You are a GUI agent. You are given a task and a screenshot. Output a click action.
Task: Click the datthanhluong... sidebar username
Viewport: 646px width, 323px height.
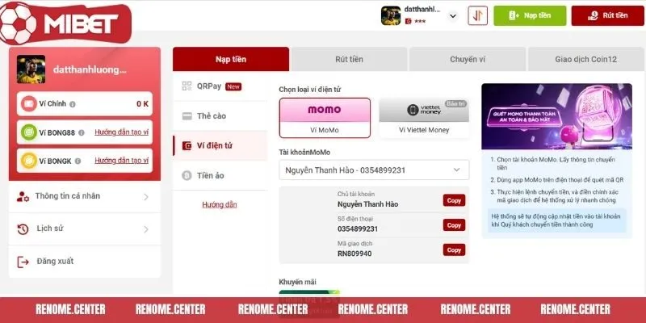(x=90, y=70)
